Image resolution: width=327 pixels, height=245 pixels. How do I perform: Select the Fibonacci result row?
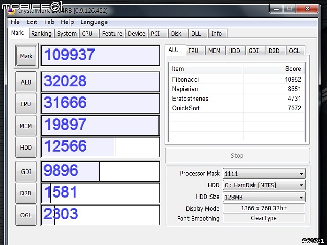[237, 80]
